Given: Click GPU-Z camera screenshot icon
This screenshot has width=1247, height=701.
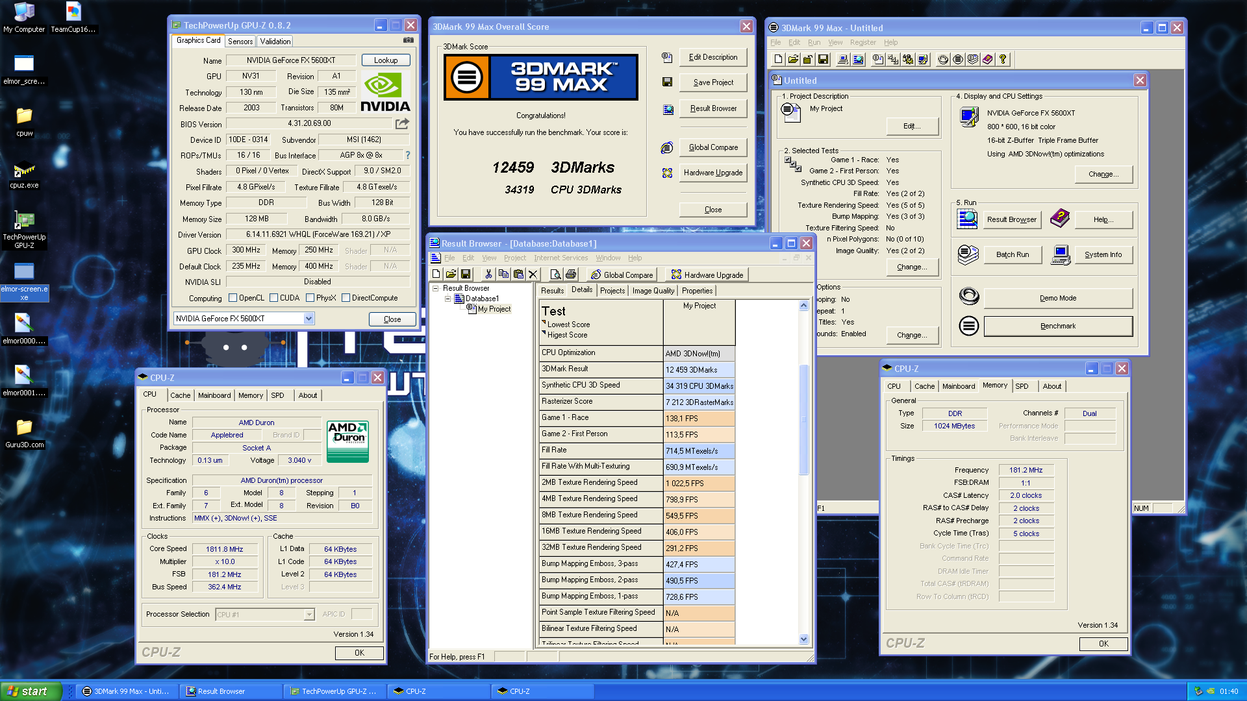Looking at the screenshot, I should point(408,40).
